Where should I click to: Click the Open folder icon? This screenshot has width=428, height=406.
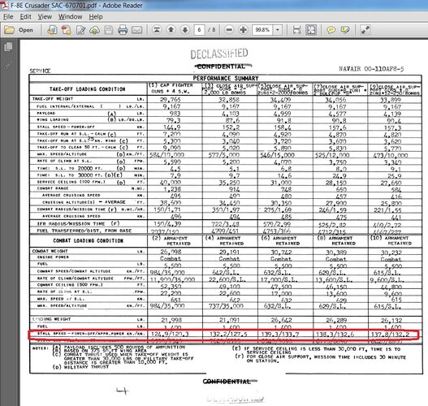[x=9, y=30]
